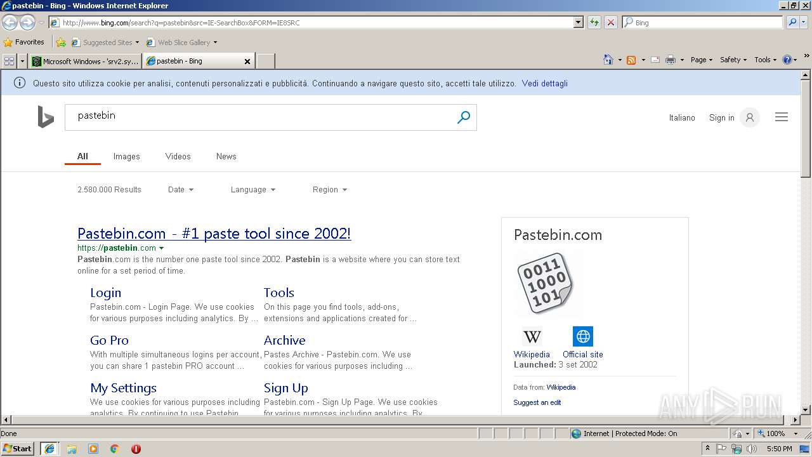The image size is (812, 457).
Task: Open the Favorites star button
Action: pyautogui.click(x=23, y=42)
